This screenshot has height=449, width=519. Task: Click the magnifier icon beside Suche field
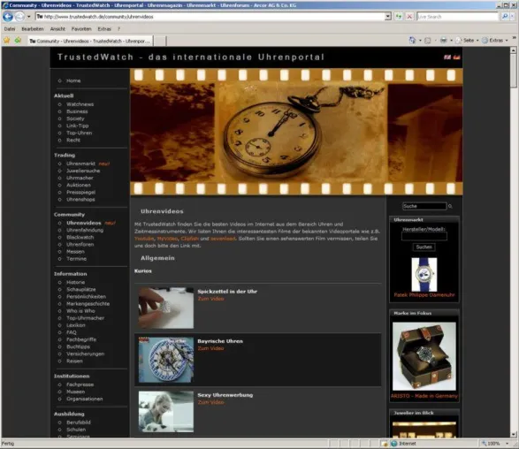click(450, 206)
